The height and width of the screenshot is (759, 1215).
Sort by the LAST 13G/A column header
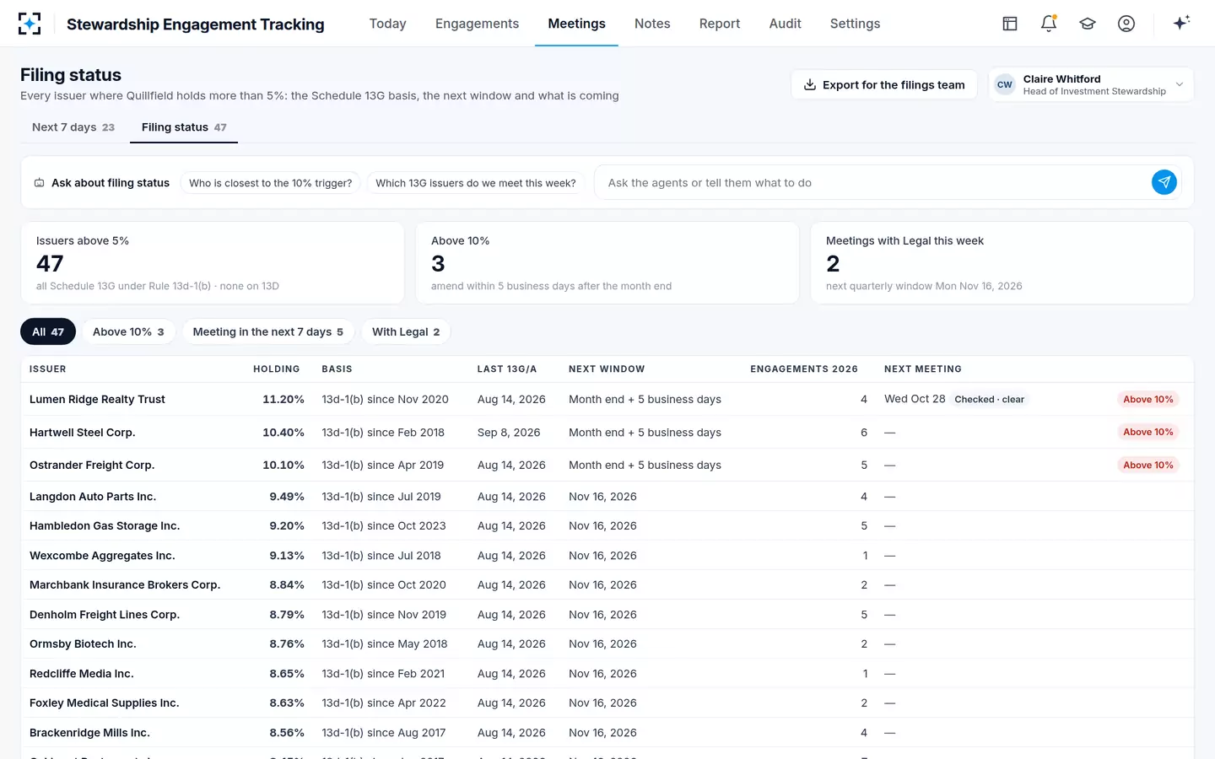point(507,369)
